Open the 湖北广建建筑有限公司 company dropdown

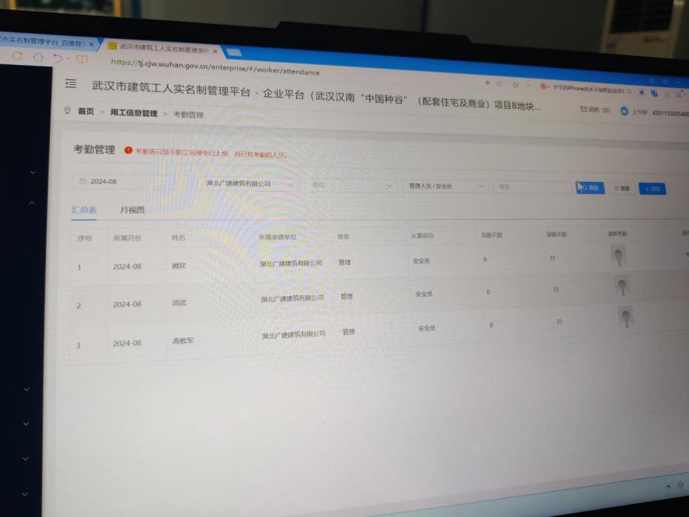(251, 183)
